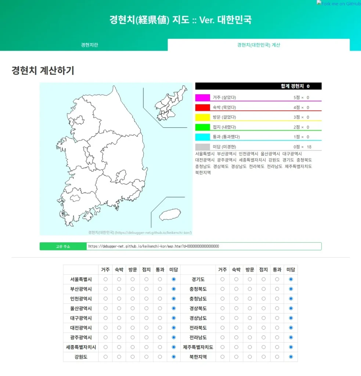361x376 pixels.
Task: Click the North Korea inset map
Action: click(x=170, y=105)
